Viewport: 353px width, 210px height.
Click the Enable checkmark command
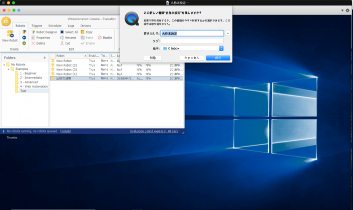(88, 43)
